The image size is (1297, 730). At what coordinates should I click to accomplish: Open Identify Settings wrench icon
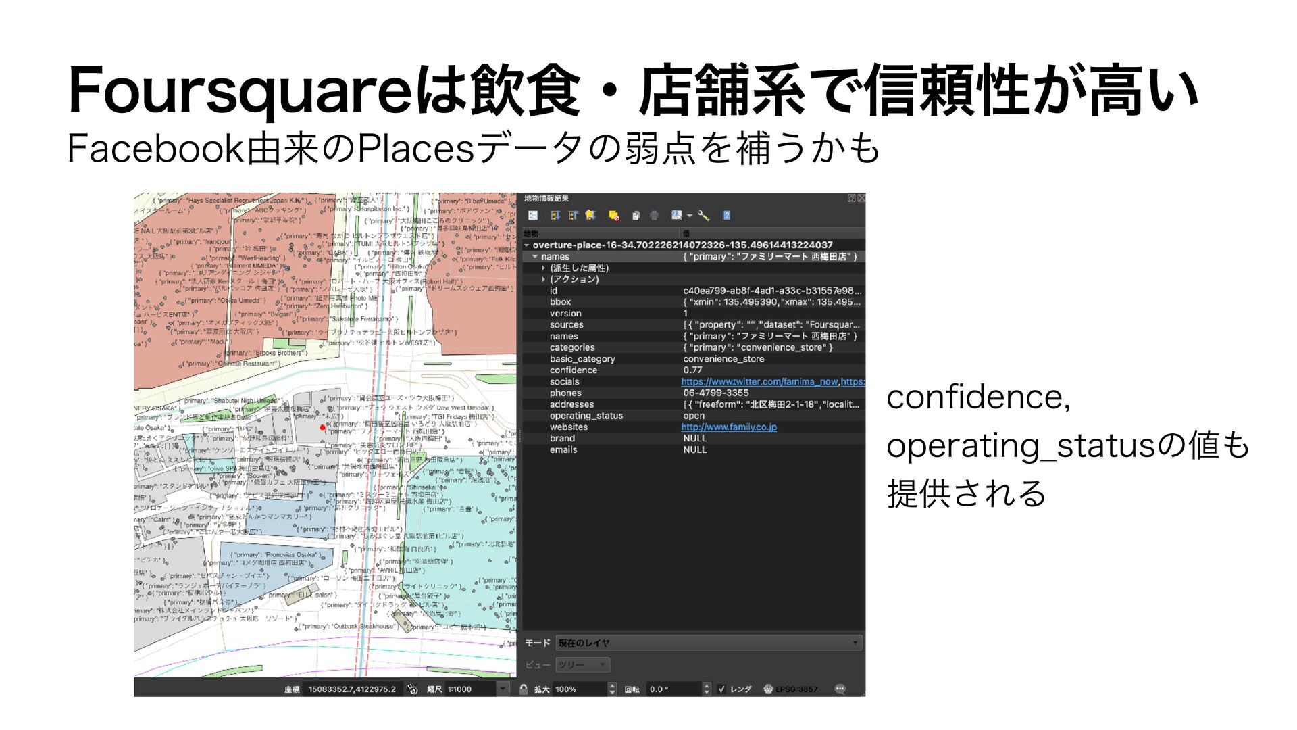pos(703,216)
